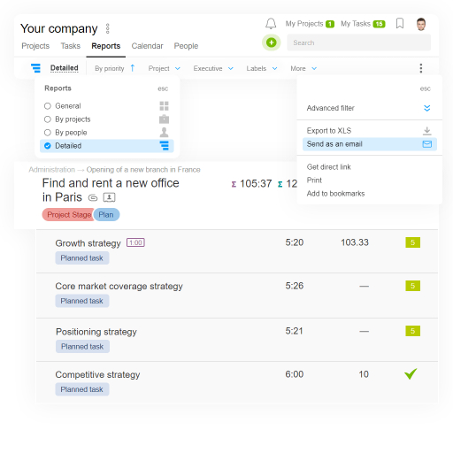The width and height of the screenshot is (453, 453).
Task: Open the Executive filter dropdown
Action: coord(213,68)
